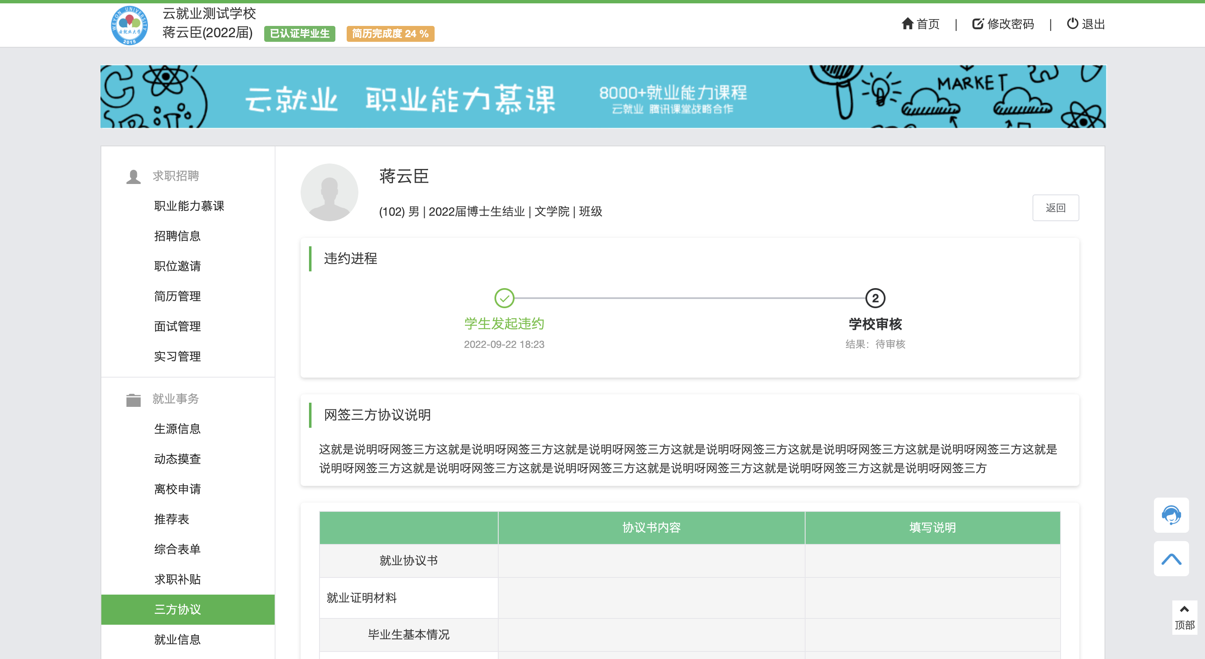The image size is (1205, 659).
Task: Select 简历管理 in the sidebar
Action: (x=177, y=296)
